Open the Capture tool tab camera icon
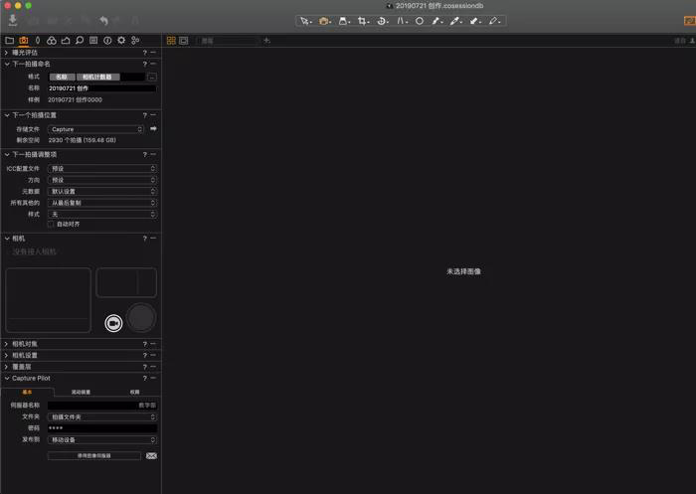Image resolution: width=696 pixels, height=494 pixels. coord(23,40)
